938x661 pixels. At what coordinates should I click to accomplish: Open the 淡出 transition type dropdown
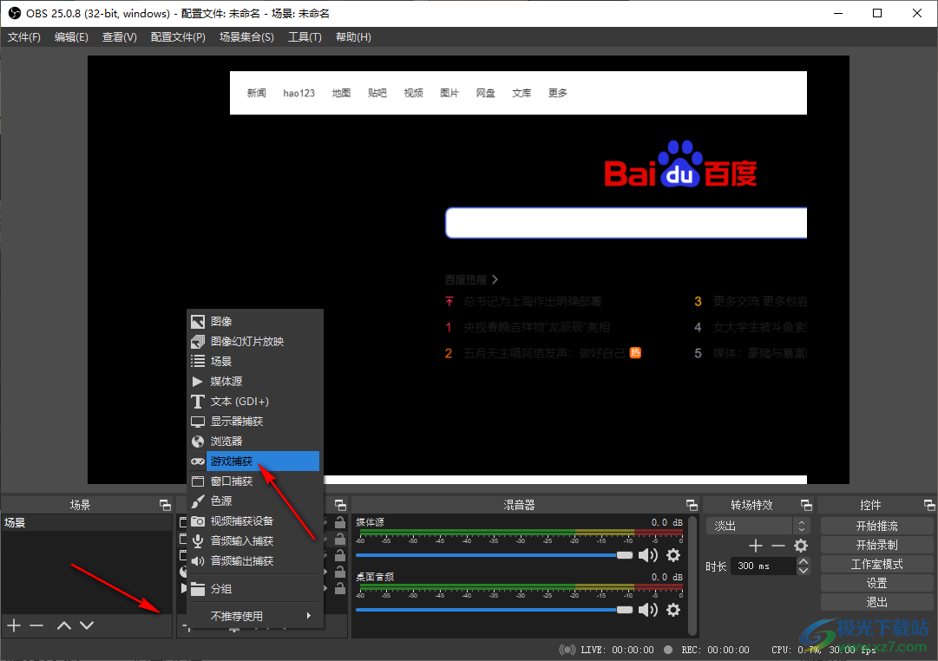pyautogui.click(x=758, y=526)
